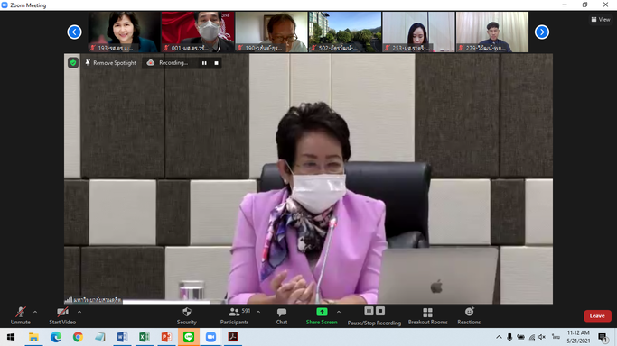Show hidden system tray icons
The width and height of the screenshot is (617, 346).
pos(499,337)
